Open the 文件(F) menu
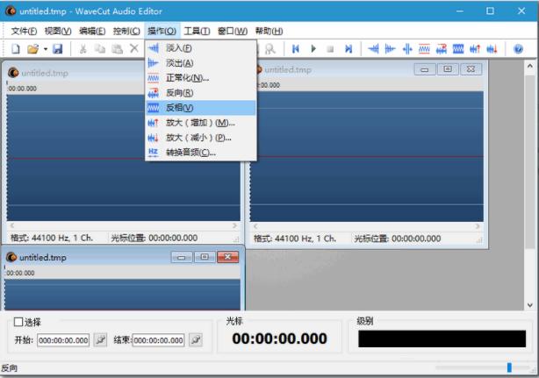 tap(24, 32)
